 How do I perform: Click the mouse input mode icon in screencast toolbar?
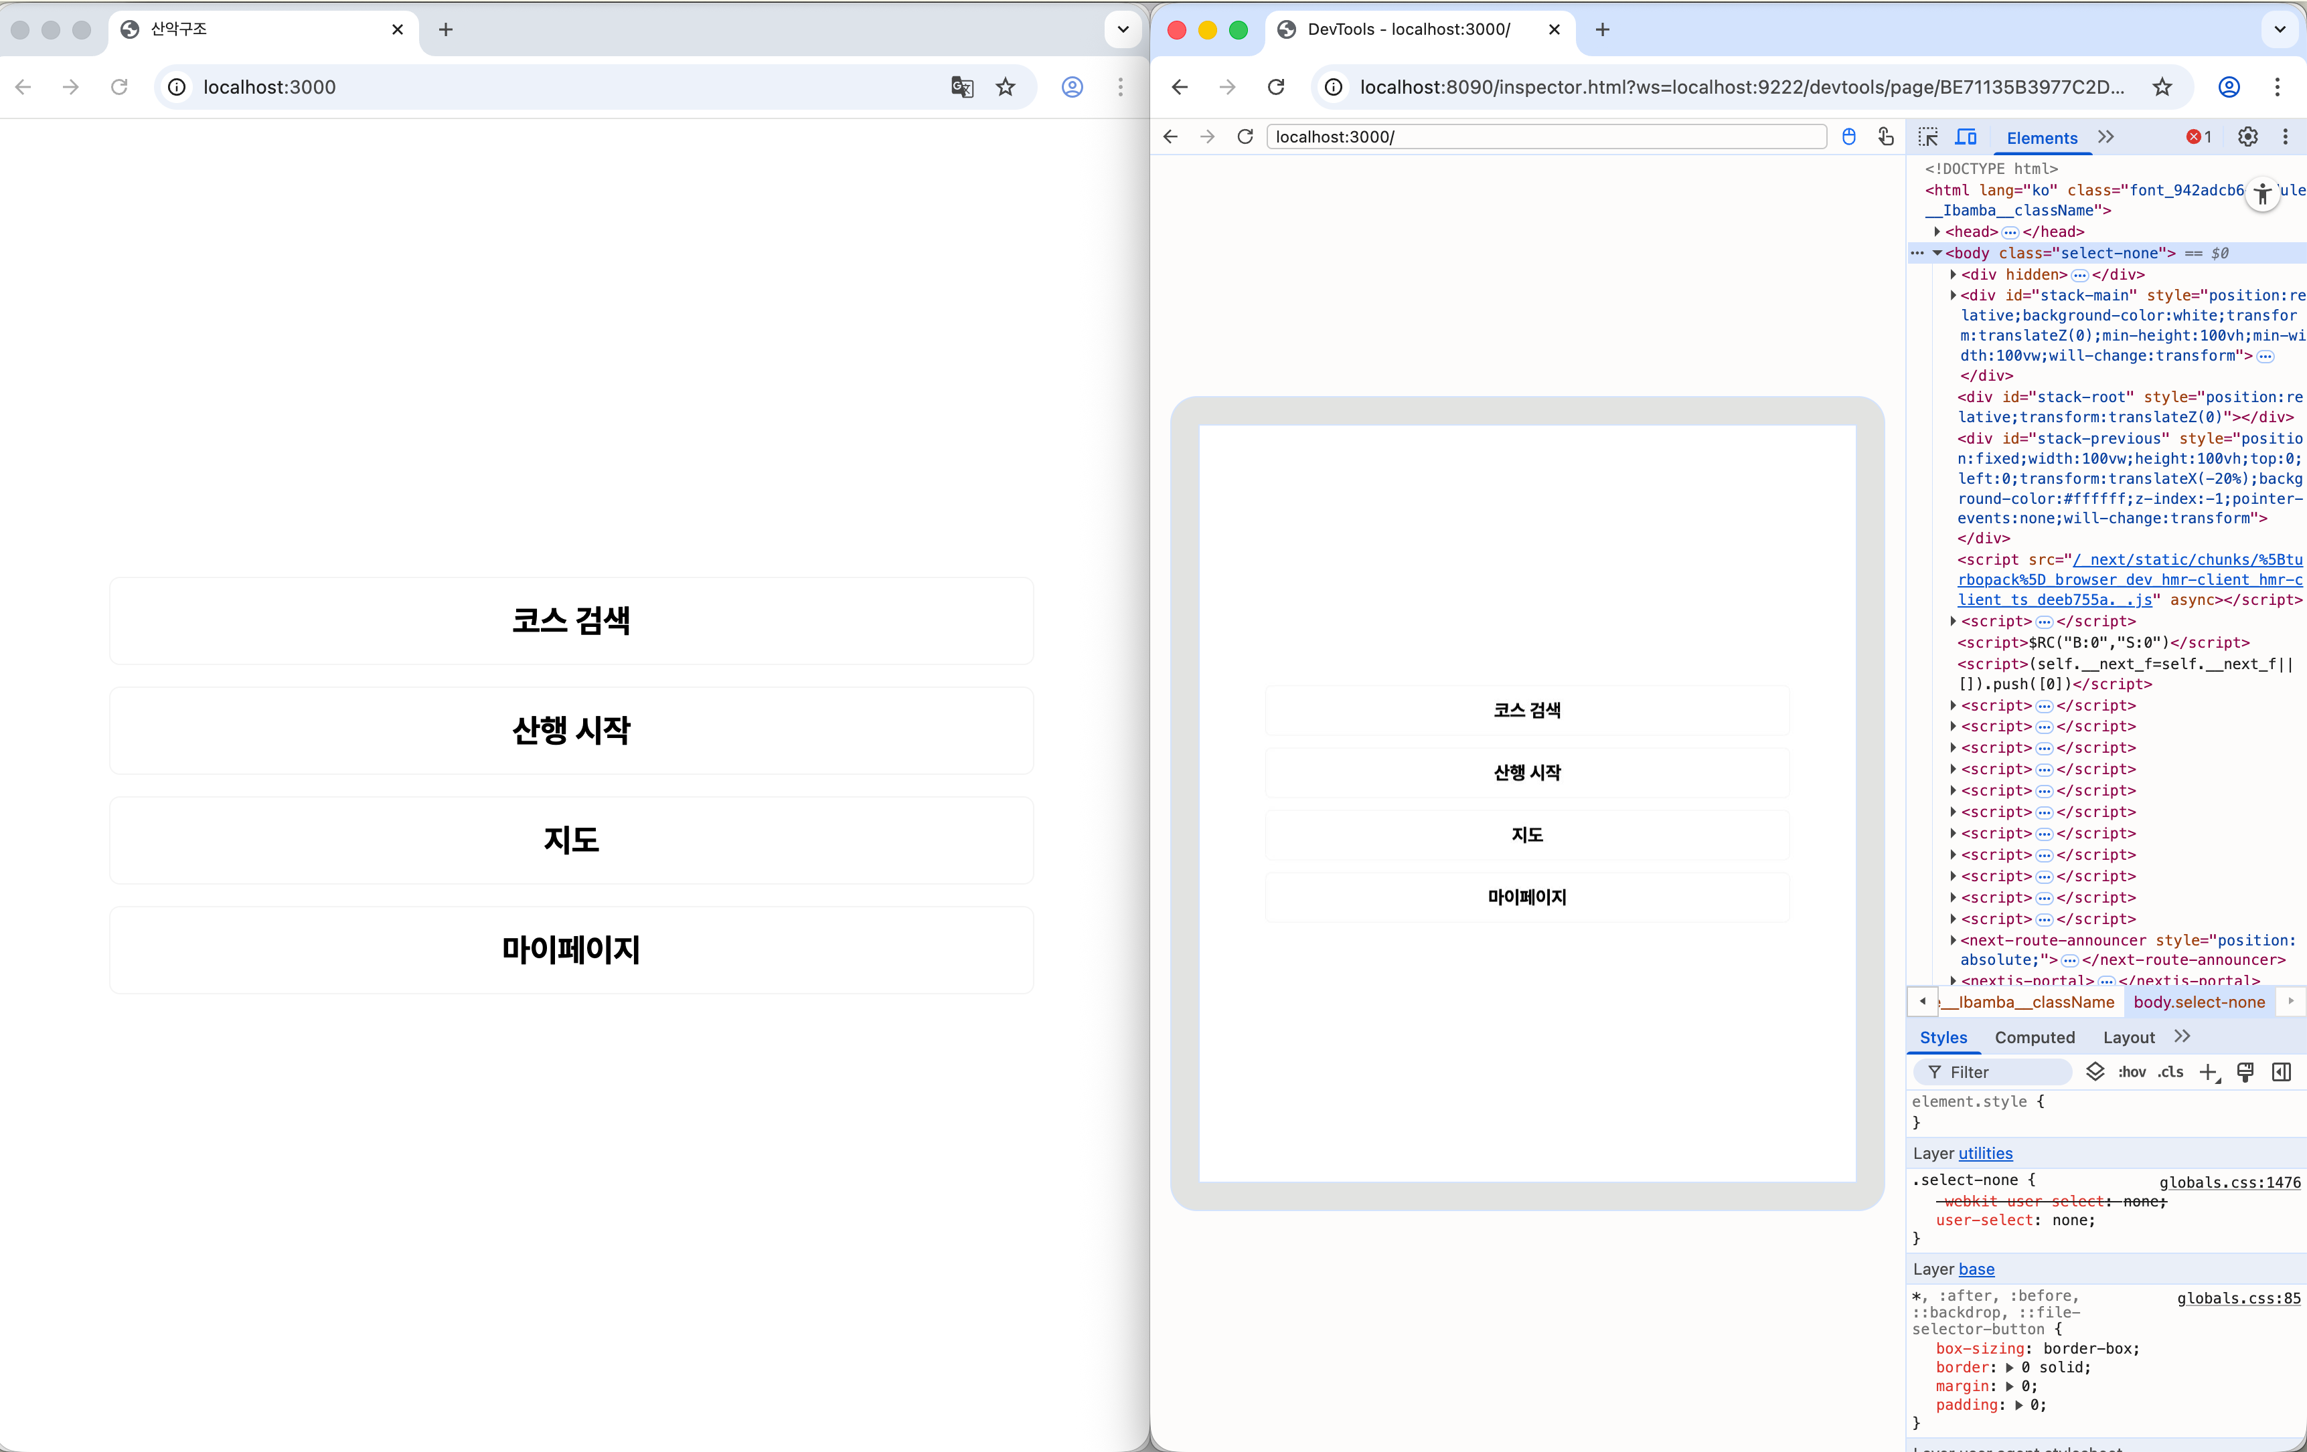[x=1849, y=137]
